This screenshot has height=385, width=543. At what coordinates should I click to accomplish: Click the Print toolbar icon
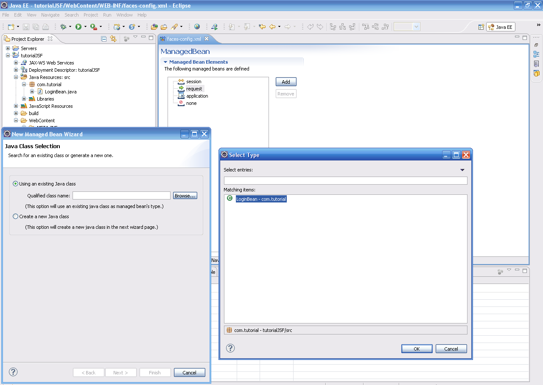[x=46, y=27]
